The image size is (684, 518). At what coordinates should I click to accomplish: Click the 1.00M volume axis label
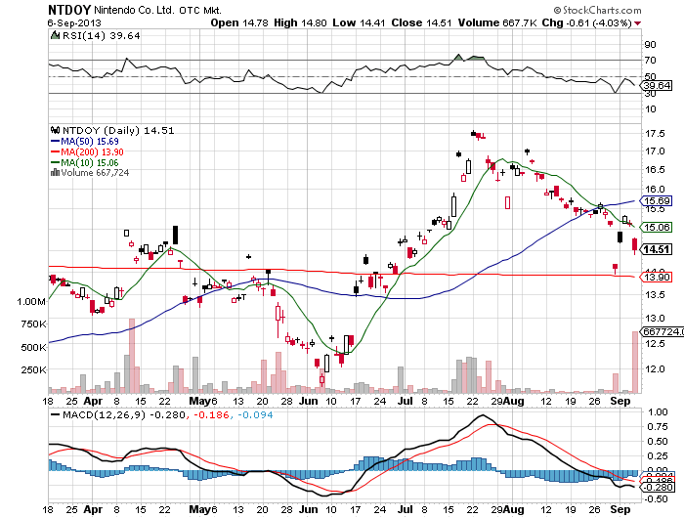tap(31, 302)
